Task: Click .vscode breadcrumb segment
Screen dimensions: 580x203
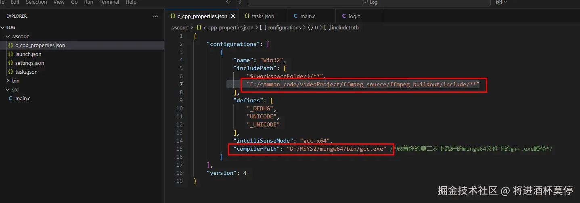Action: [180, 27]
